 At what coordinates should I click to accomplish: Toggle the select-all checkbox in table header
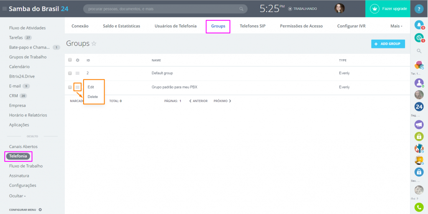[70, 60]
